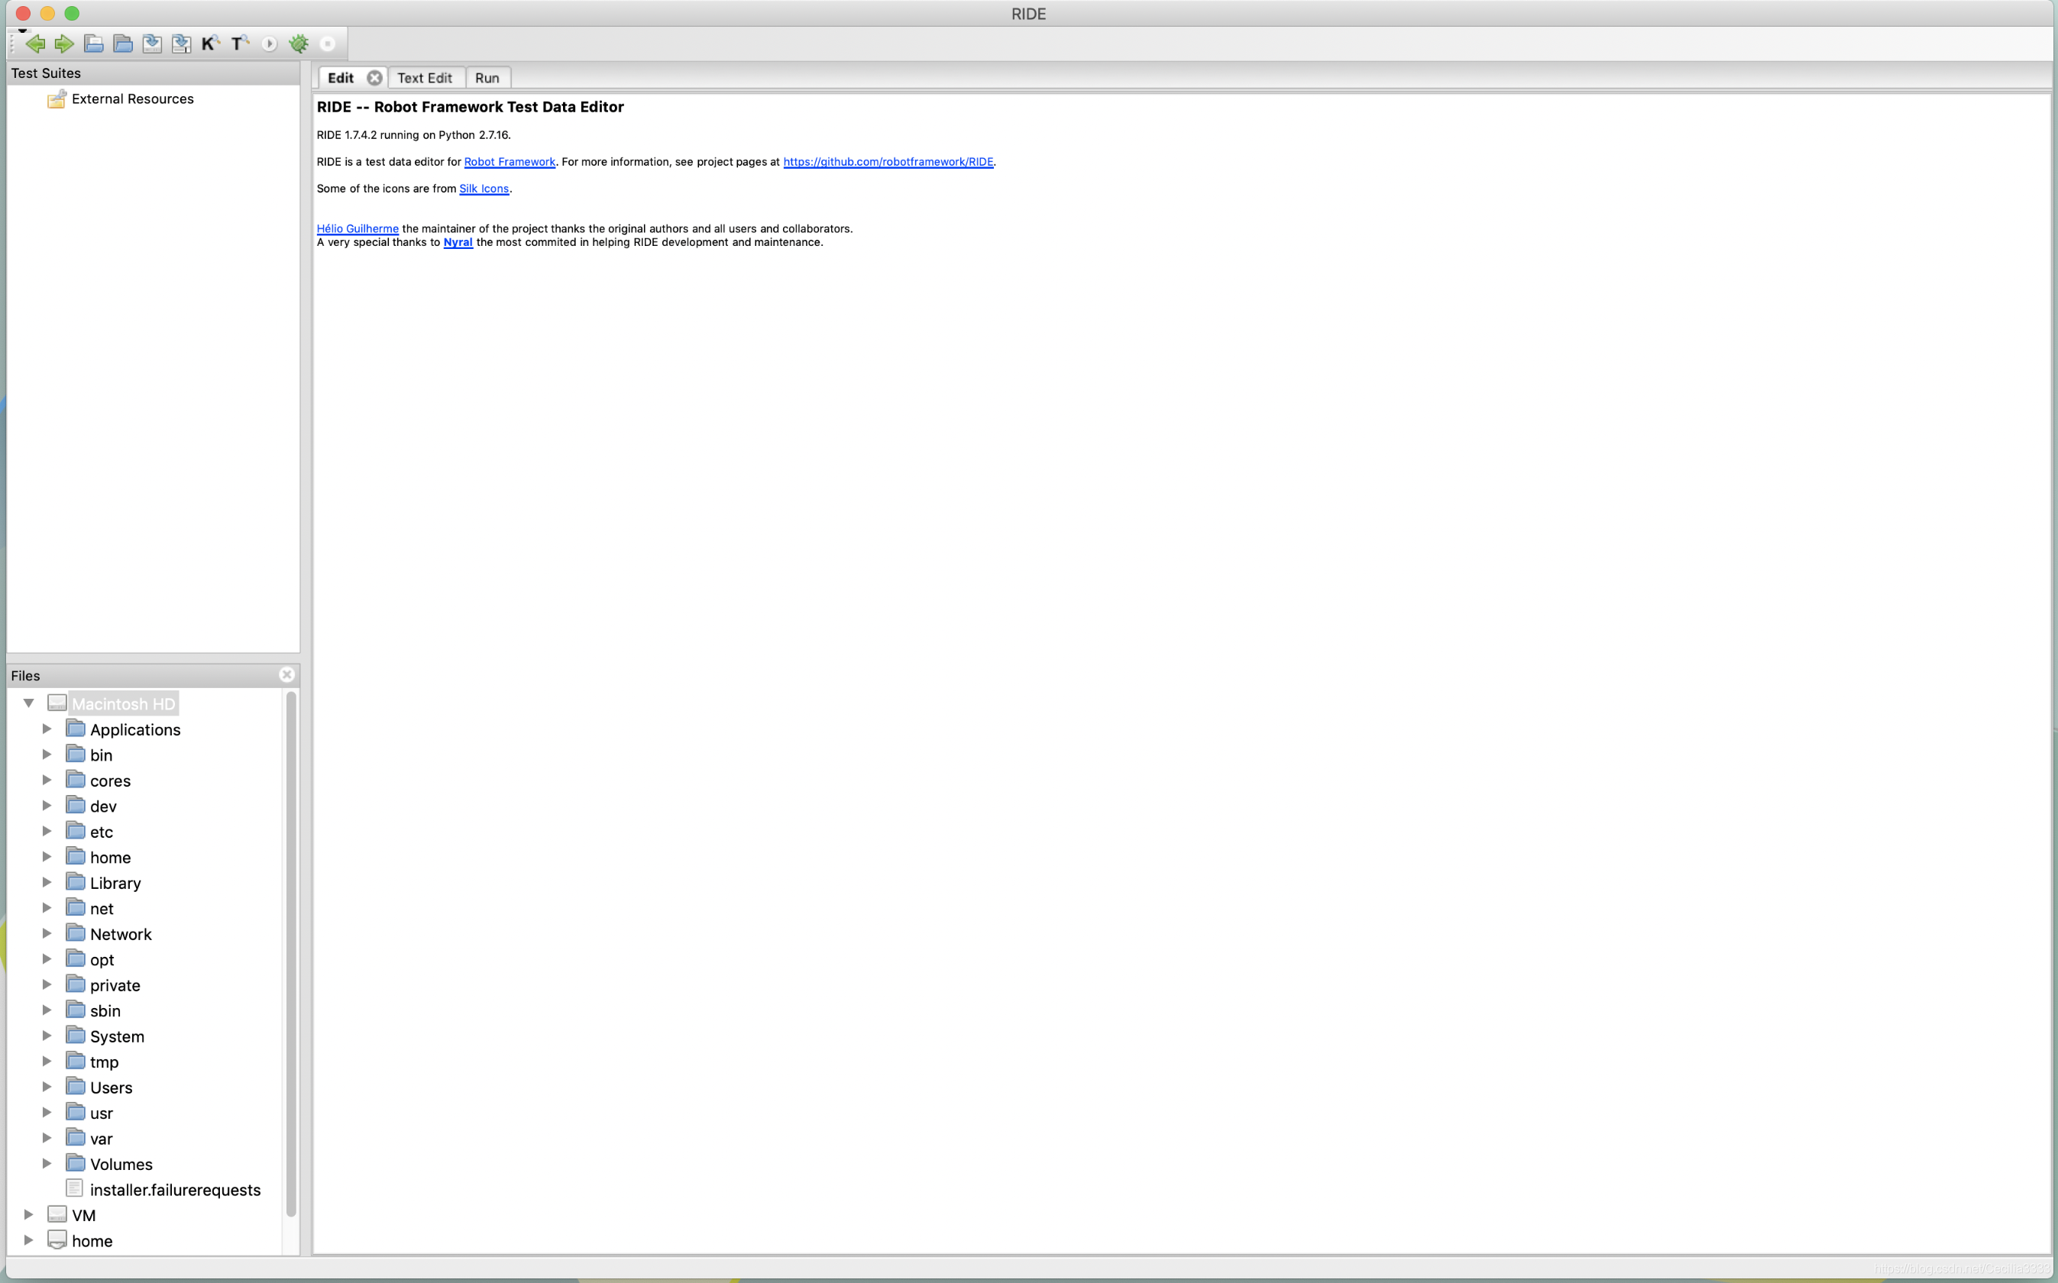Image resolution: width=2058 pixels, height=1283 pixels.
Task: Click the Save All toolbar icon
Action: coord(182,44)
